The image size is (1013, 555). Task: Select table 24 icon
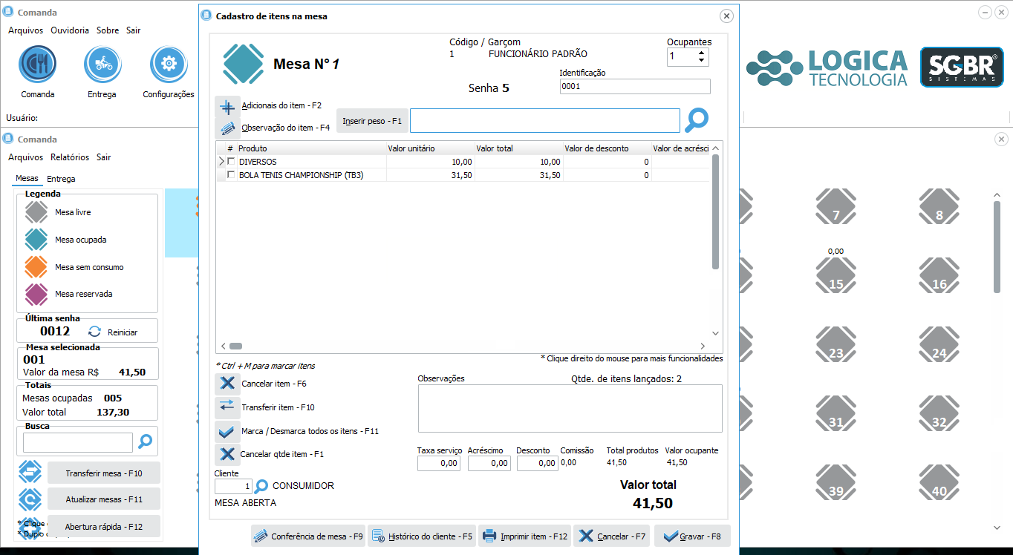[x=939, y=344]
